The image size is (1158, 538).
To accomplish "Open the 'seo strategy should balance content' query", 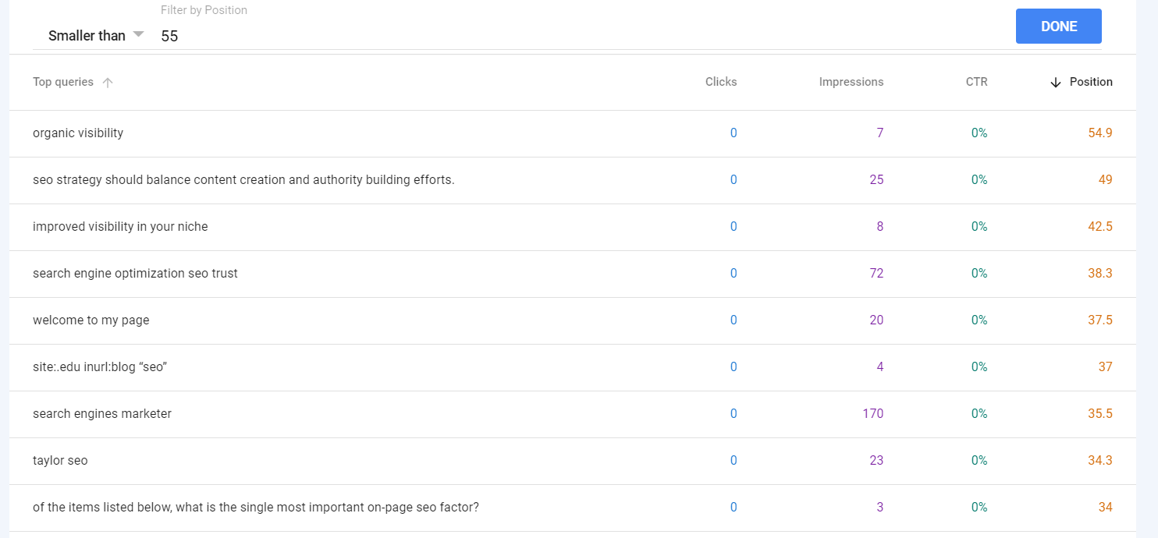I will (243, 180).
